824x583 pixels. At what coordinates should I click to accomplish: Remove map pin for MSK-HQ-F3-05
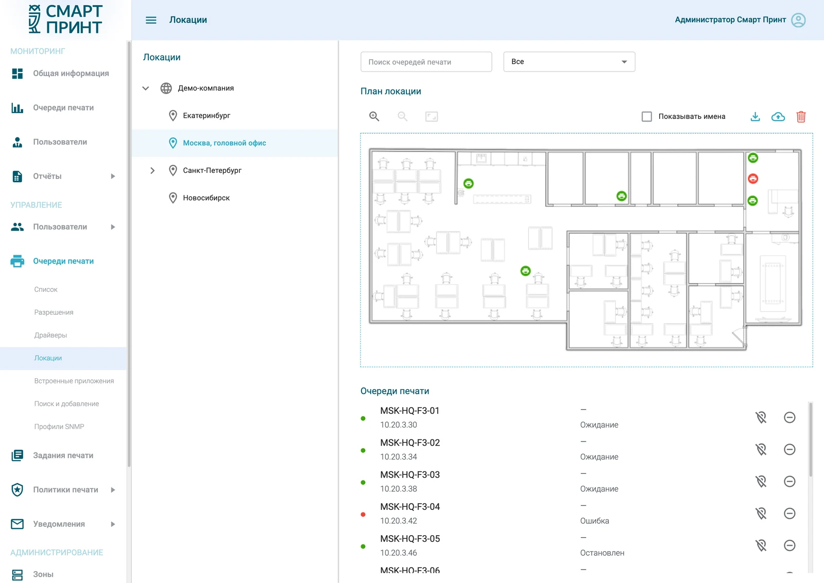pyautogui.click(x=761, y=545)
